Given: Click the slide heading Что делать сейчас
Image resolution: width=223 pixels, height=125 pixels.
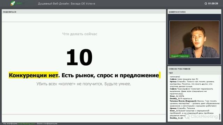Looking at the screenshot, I should pos(80,34).
